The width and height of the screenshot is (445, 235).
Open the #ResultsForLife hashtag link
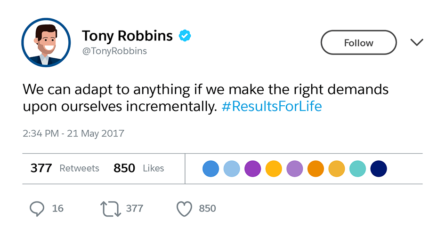pos(271,106)
